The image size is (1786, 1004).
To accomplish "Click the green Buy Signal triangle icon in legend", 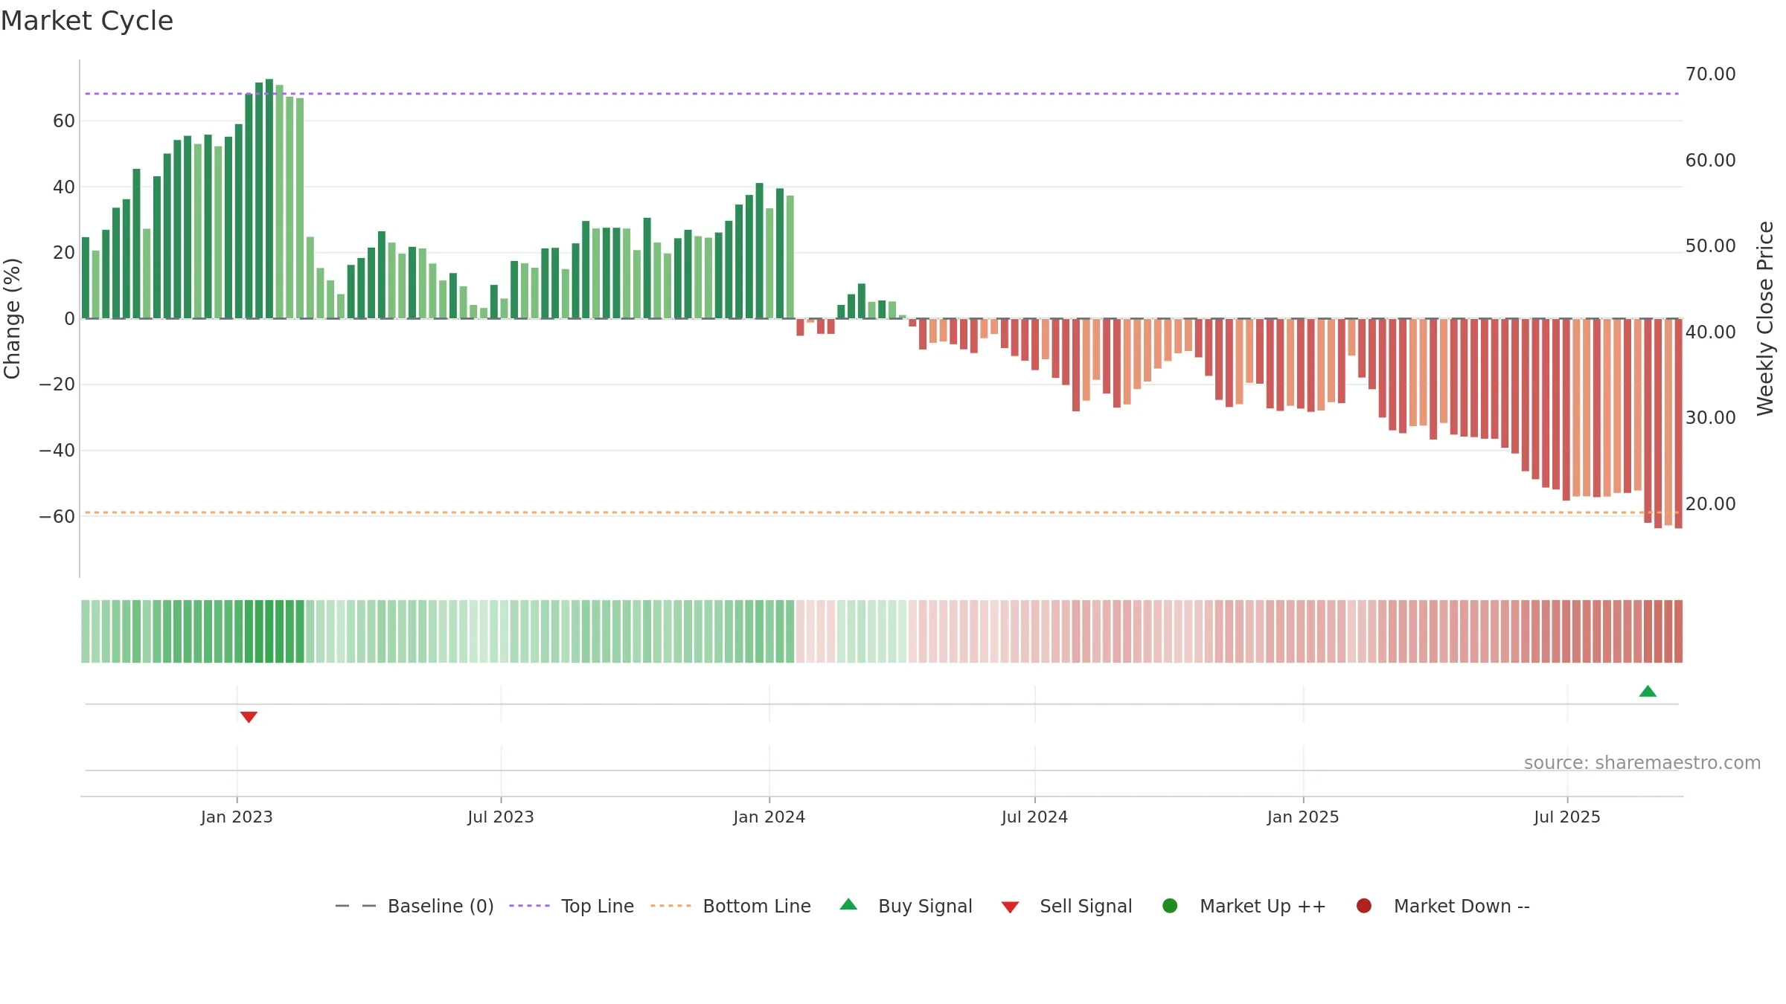I will pos(848,904).
